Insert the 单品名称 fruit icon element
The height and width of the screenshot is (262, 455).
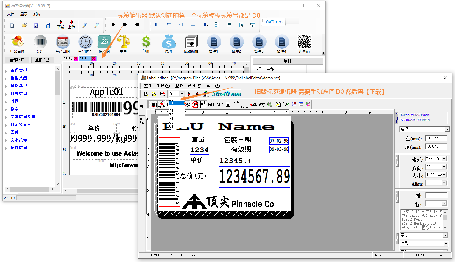click(x=17, y=43)
